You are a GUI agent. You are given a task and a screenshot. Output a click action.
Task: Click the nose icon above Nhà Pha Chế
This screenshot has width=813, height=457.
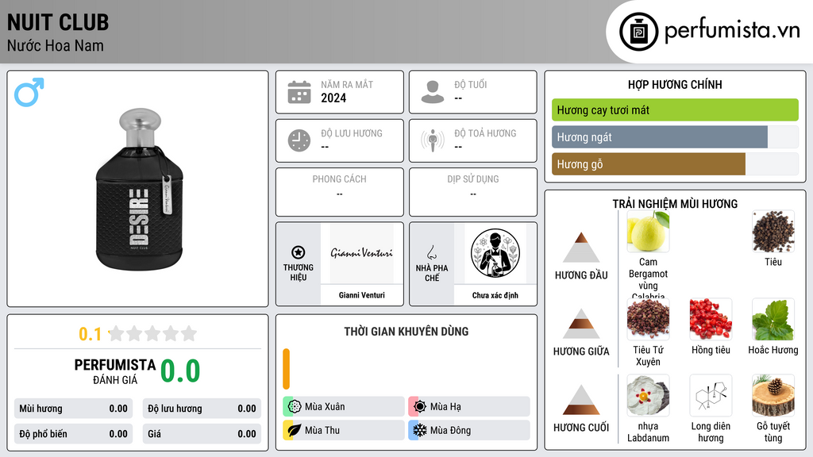(431, 252)
